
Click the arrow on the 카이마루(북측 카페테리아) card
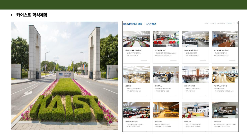[x=144, y=60]
